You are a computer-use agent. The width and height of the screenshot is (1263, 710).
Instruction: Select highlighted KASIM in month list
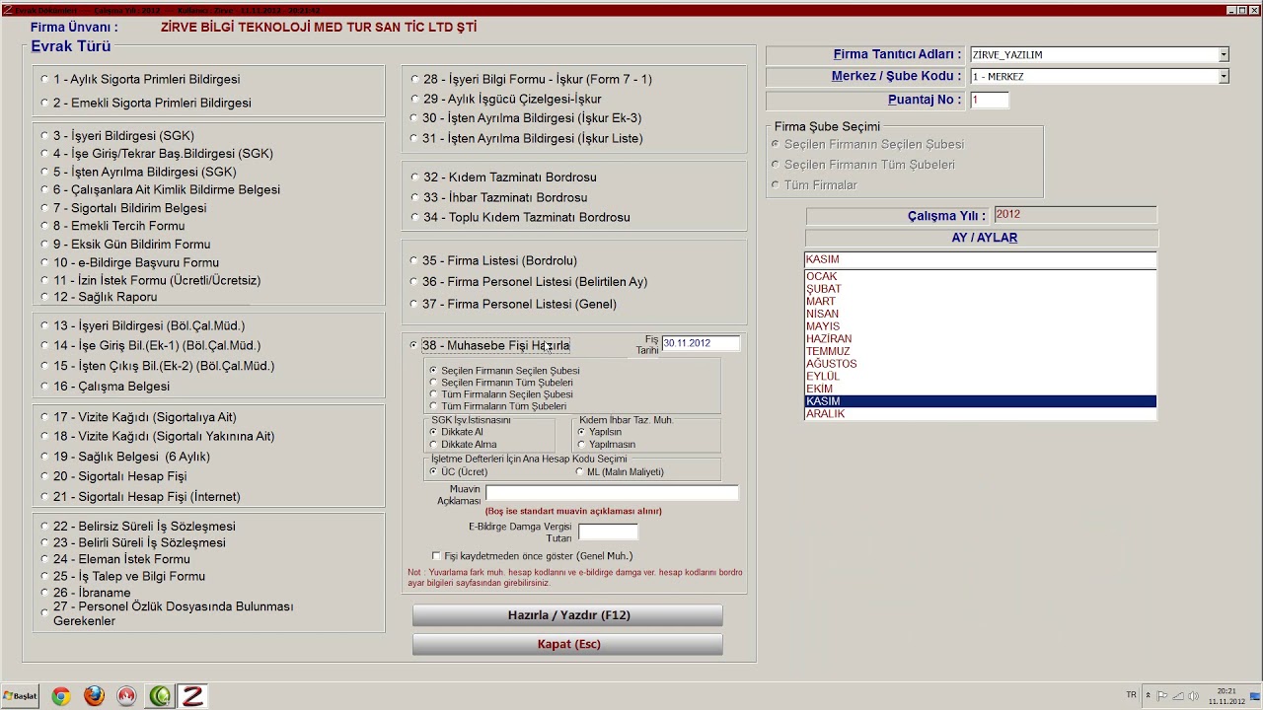click(x=980, y=401)
